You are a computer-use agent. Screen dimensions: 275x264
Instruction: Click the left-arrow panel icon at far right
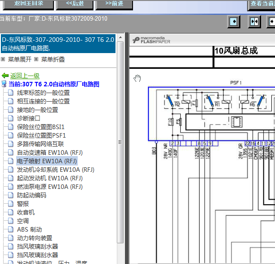point(271,22)
